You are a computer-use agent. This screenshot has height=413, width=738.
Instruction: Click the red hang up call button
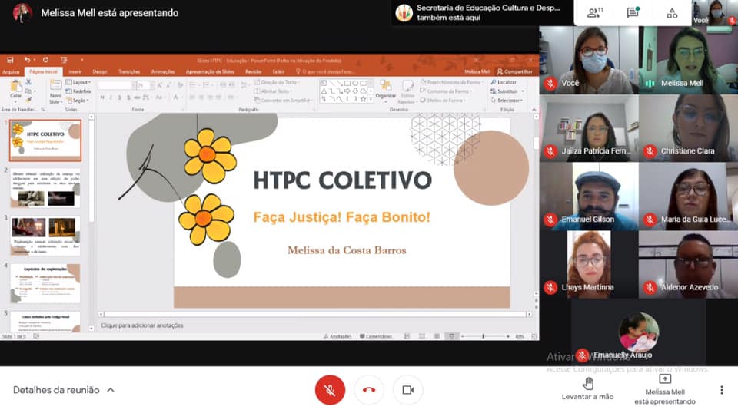369,390
